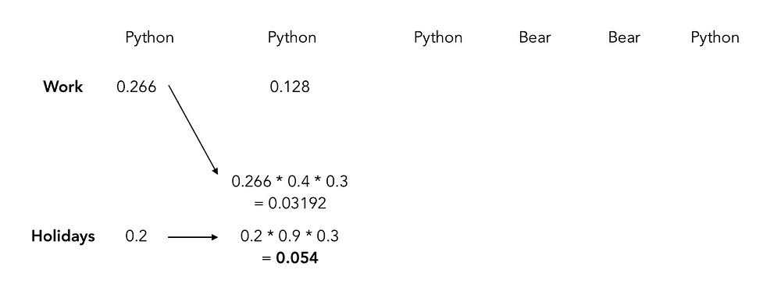Screen dimensions: 781x291
Task: Click the second Bear column header
Action: tap(624, 37)
